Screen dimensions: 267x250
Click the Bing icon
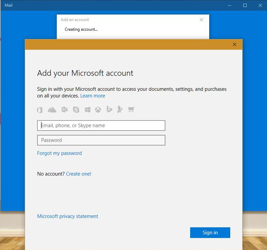[109, 109]
